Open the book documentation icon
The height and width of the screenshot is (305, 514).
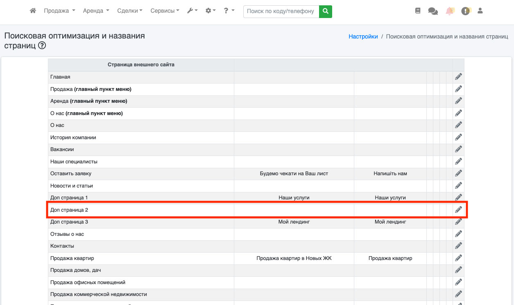(x=418, y=11)
